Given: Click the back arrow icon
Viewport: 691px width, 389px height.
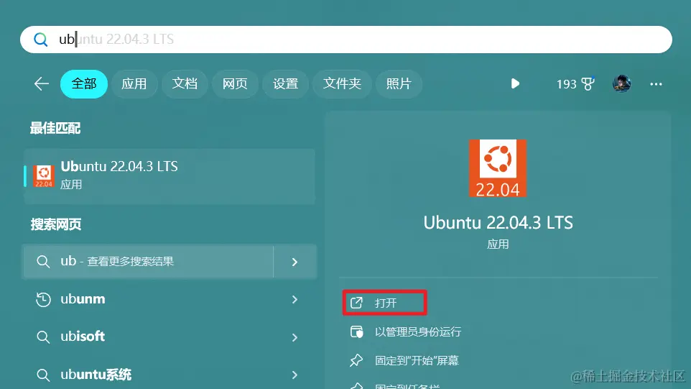Looking at the screenshot, I should tap(42, 84).
